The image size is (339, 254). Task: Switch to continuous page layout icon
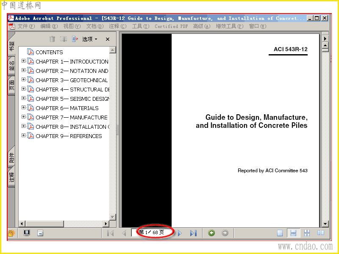pos(293,233)
